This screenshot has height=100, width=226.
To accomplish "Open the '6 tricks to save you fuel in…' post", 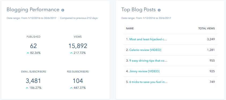I will tap(149, 82).
